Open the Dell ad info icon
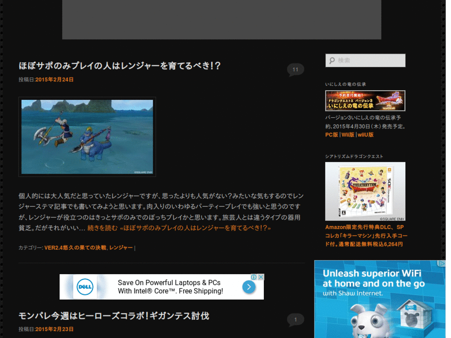Image resolution: width=451 pixels, height=338 pixels. click(254, 277)
